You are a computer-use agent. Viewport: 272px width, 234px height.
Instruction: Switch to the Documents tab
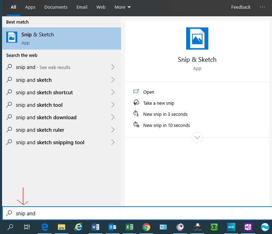56,7
